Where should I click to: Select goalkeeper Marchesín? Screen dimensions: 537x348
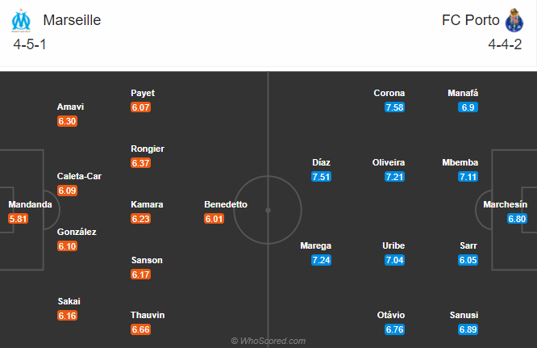point(506,204)
